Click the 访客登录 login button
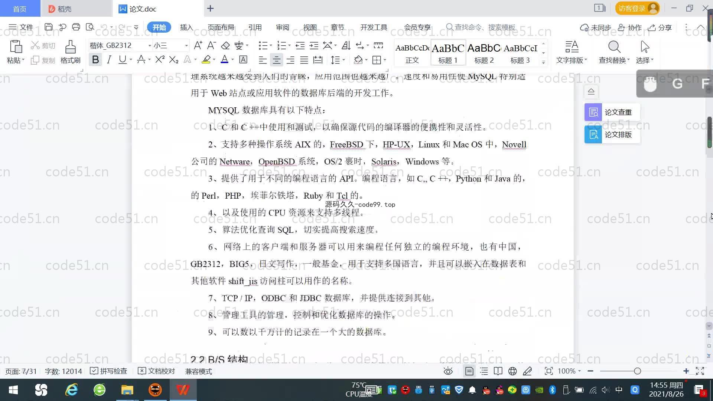This screenshot has height=401, width=713. 637,8
